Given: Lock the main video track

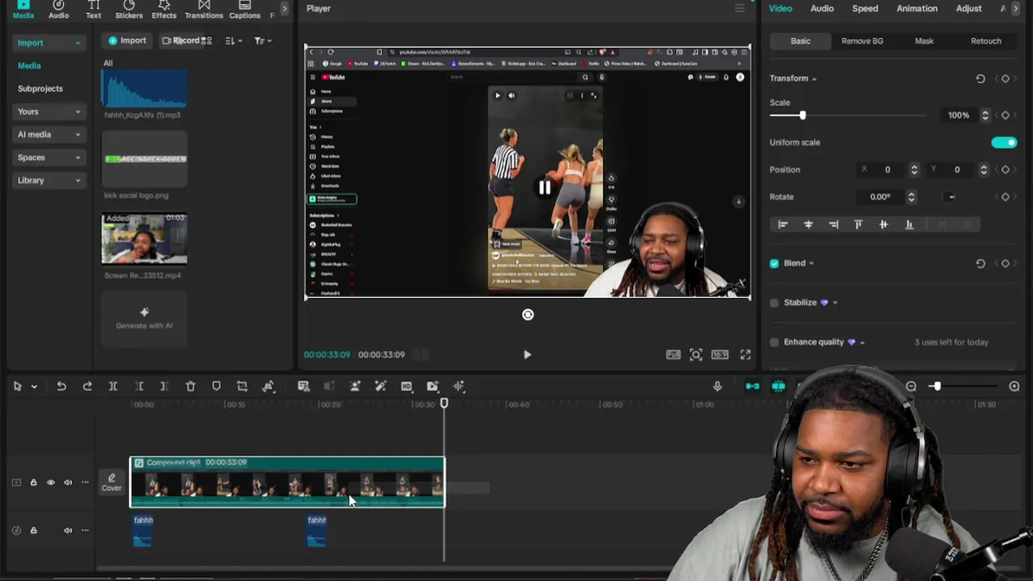Looking at the screenshot, I should coord(33,483).
